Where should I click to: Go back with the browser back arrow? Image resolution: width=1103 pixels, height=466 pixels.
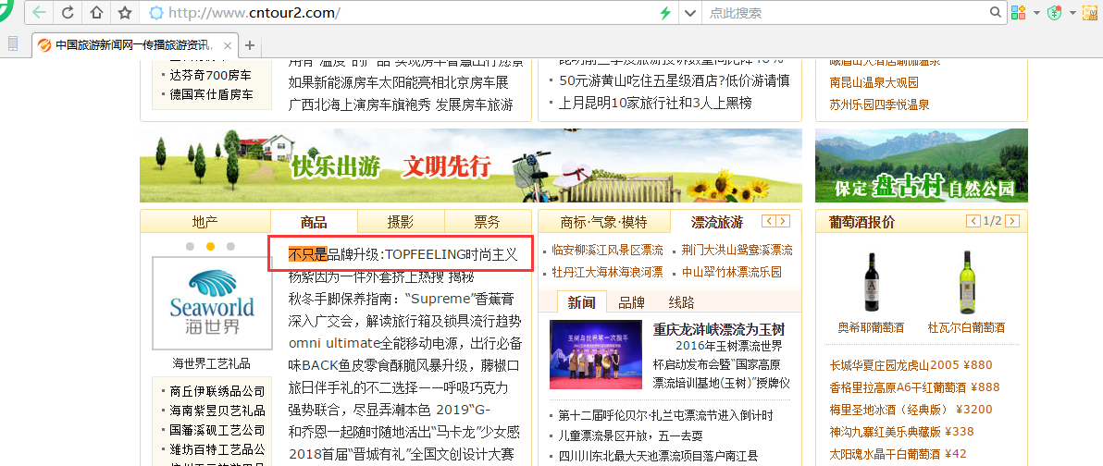pos(39,13)
